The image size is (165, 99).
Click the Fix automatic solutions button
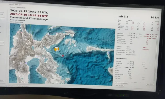[x=122, y=83]
